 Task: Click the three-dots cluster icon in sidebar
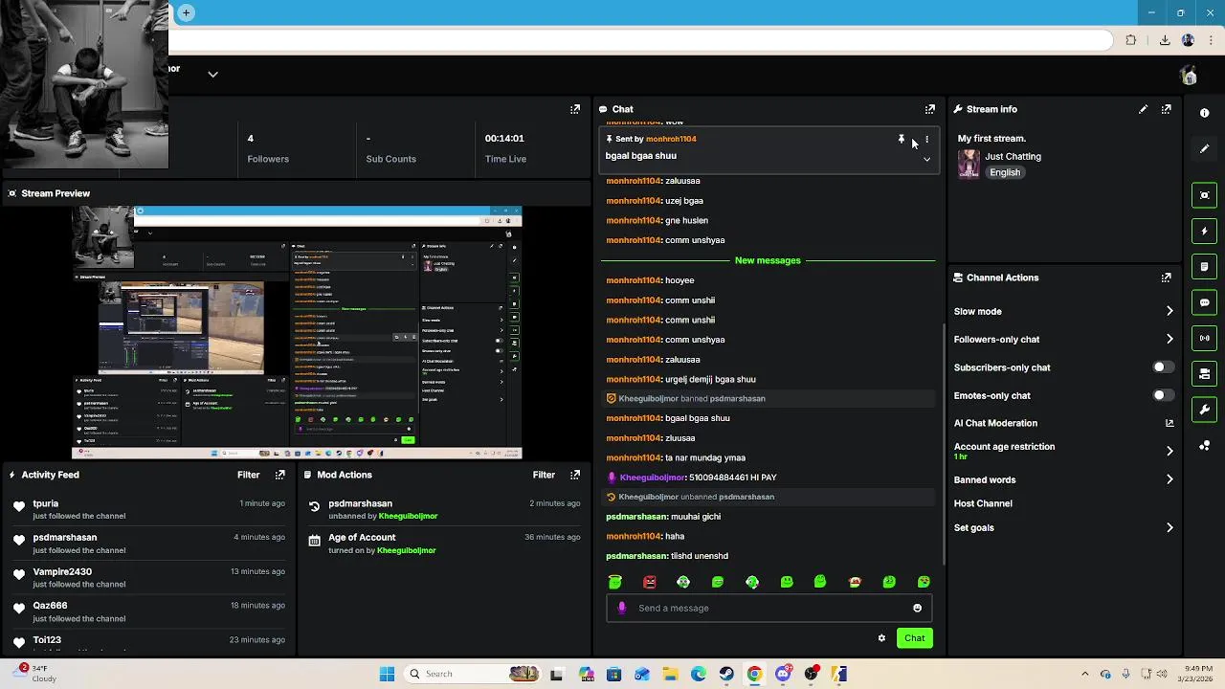click(1204, 446)
